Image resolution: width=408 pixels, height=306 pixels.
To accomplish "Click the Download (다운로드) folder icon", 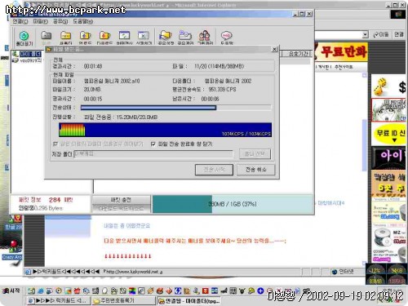I will [104, 35].
